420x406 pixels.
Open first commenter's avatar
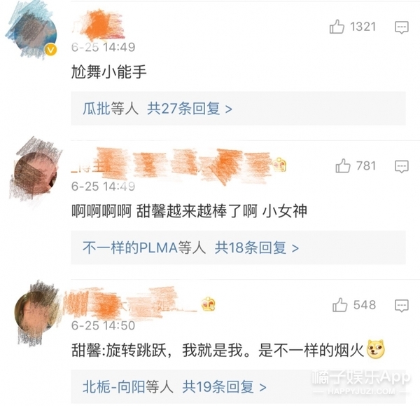(x=36, y=33)
